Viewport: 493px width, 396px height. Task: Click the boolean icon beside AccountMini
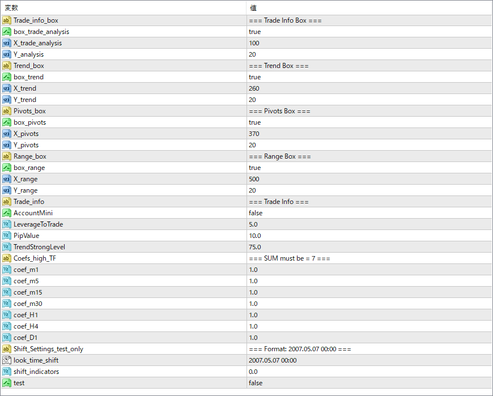(7, 213)
